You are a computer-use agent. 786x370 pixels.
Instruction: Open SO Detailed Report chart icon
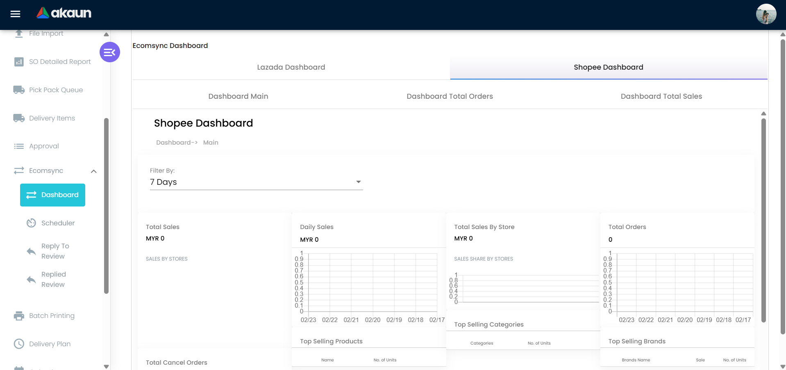(x=19, y=62)
